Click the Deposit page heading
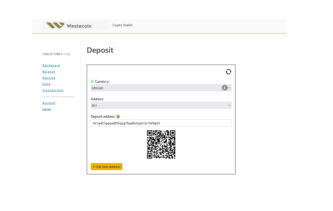The width and height of the screenshot is (333, 211). pos(100,50)
